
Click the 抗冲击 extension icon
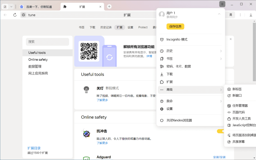[x=86, y=134]
